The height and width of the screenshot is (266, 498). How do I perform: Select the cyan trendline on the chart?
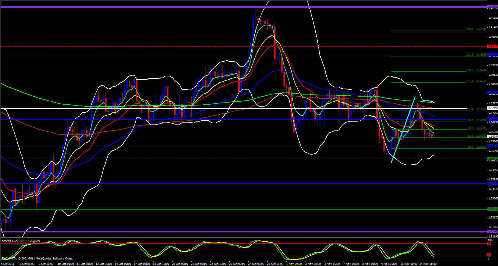click(x=403, y=129)
